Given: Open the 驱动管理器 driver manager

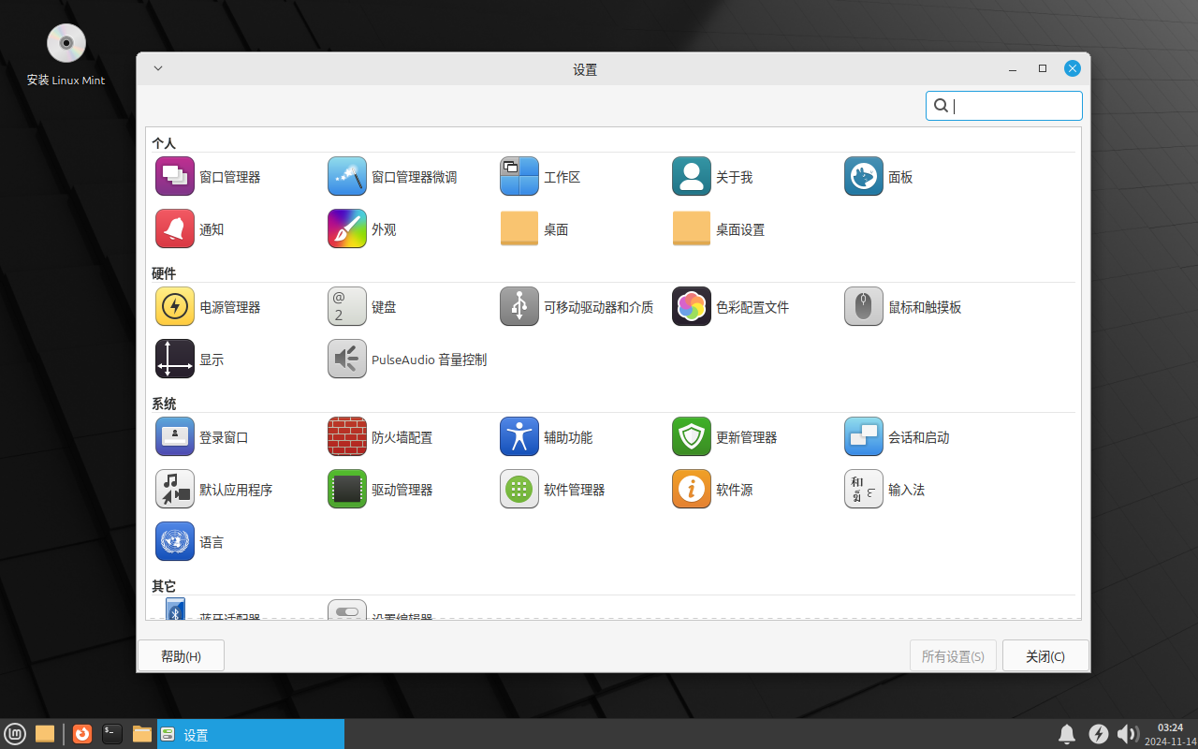Looking at the screenshot, I should [380, 490].
